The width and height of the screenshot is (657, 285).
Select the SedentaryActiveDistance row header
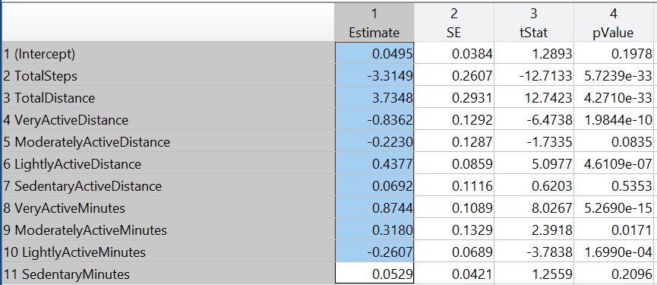(169, 186)
